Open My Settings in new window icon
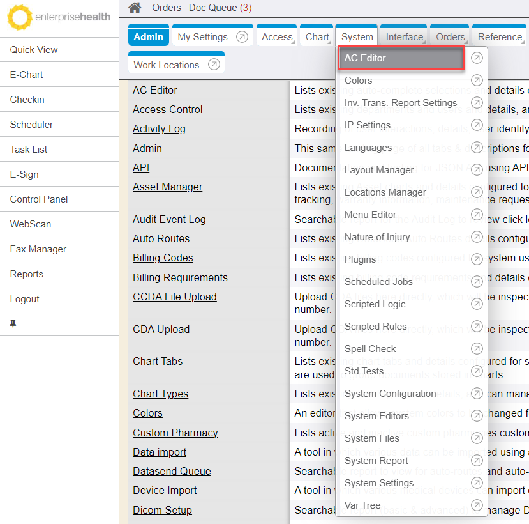529x524 pixels. point(242,37)
